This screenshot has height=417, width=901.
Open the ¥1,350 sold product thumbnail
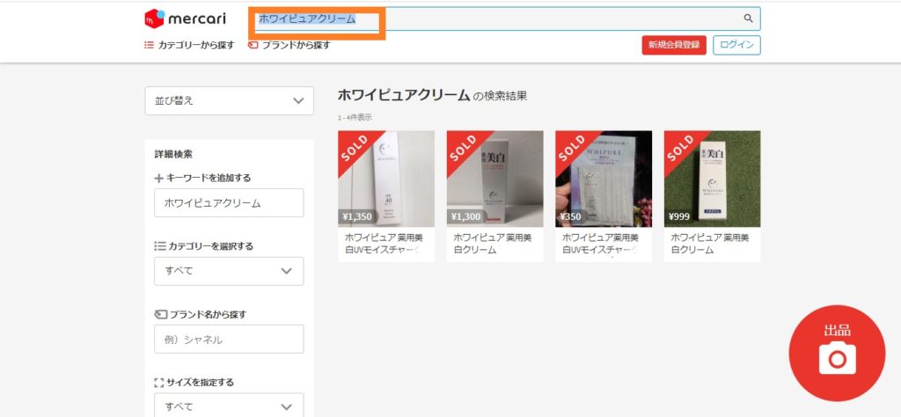click(386, 179)
